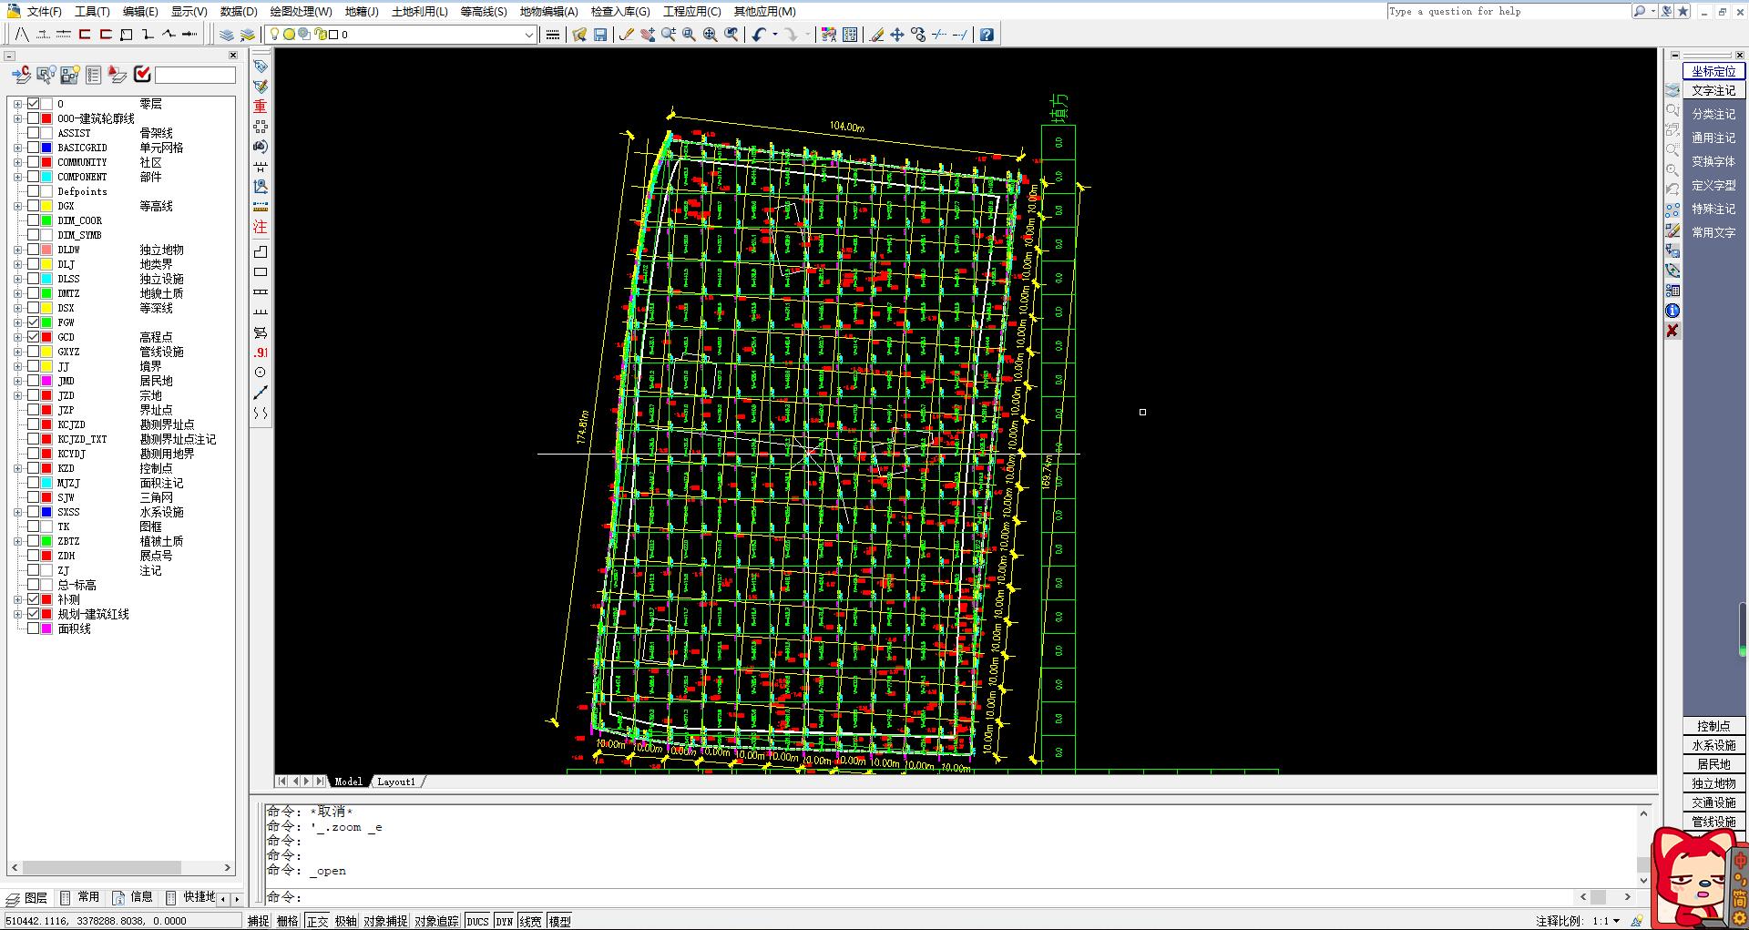Expand the DLDW 独立地物 tree node
Image resolution: width=1749 pixels, height=930 pixels.
coord(17,250)
